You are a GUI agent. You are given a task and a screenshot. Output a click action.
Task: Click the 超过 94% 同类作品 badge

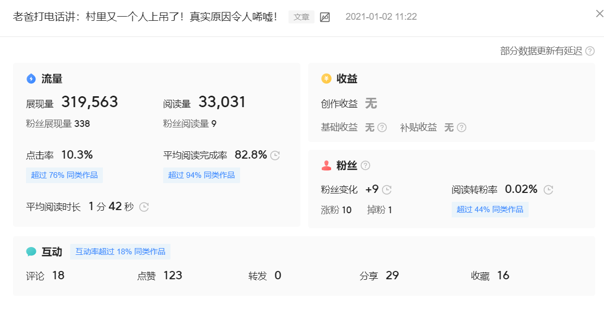point(201,175)
